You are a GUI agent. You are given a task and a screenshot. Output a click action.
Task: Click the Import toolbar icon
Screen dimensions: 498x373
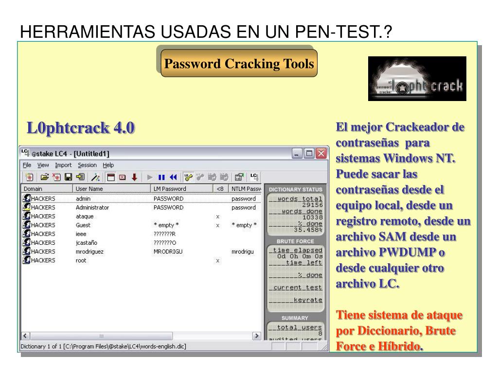click(x=80, y=177)
